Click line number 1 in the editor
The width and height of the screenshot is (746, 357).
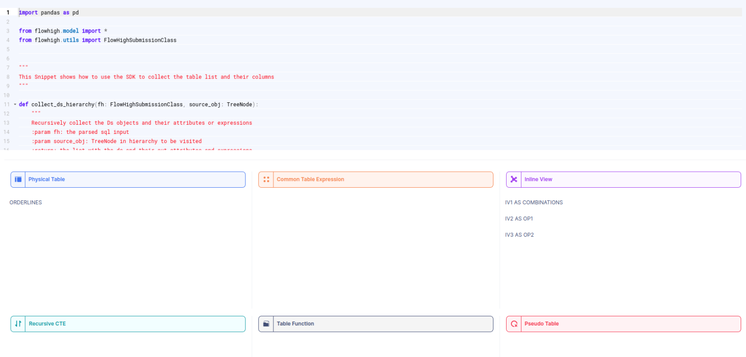click(x=8, y=12)
